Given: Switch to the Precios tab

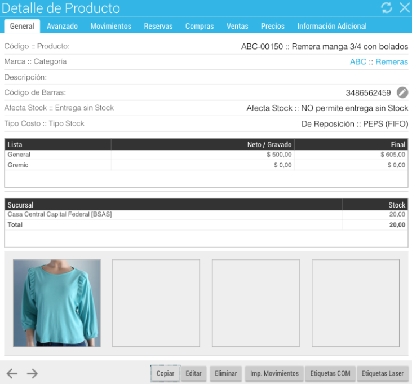Looking at the screenshot, I should click(273, 26).
